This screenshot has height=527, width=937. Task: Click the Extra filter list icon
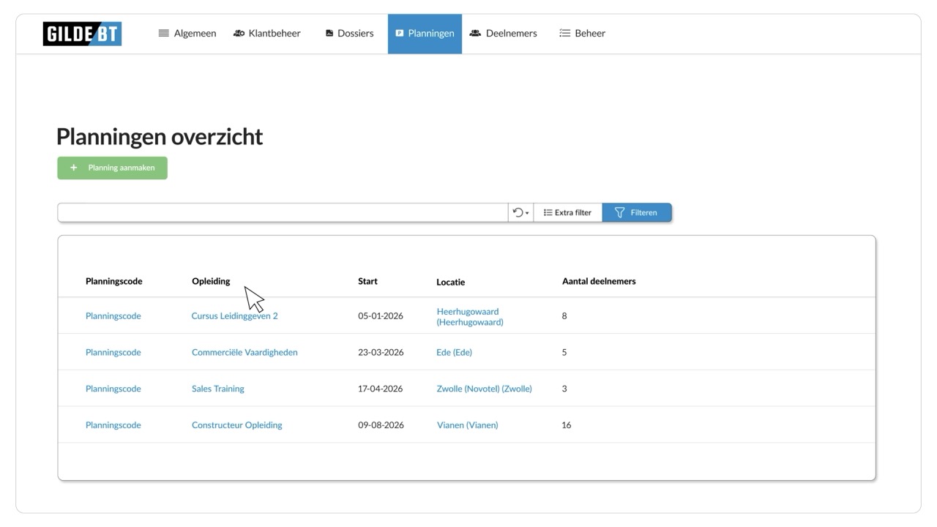tap(548, 212)
